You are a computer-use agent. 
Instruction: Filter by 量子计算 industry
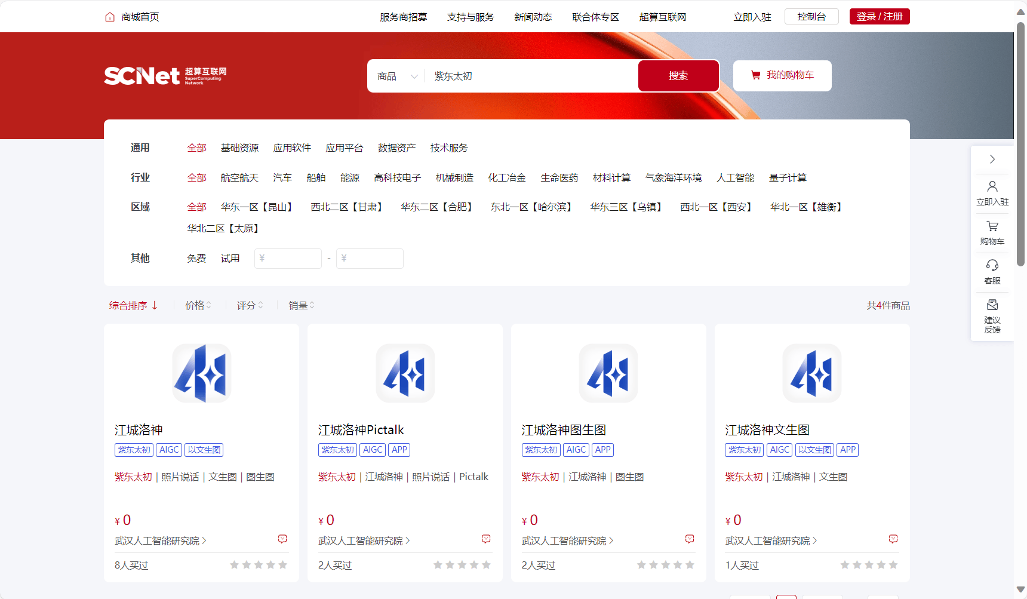tap(788, 178)
